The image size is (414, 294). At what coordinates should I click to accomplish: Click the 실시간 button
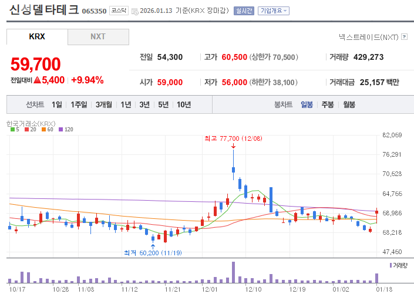click(x=244, y=11)
